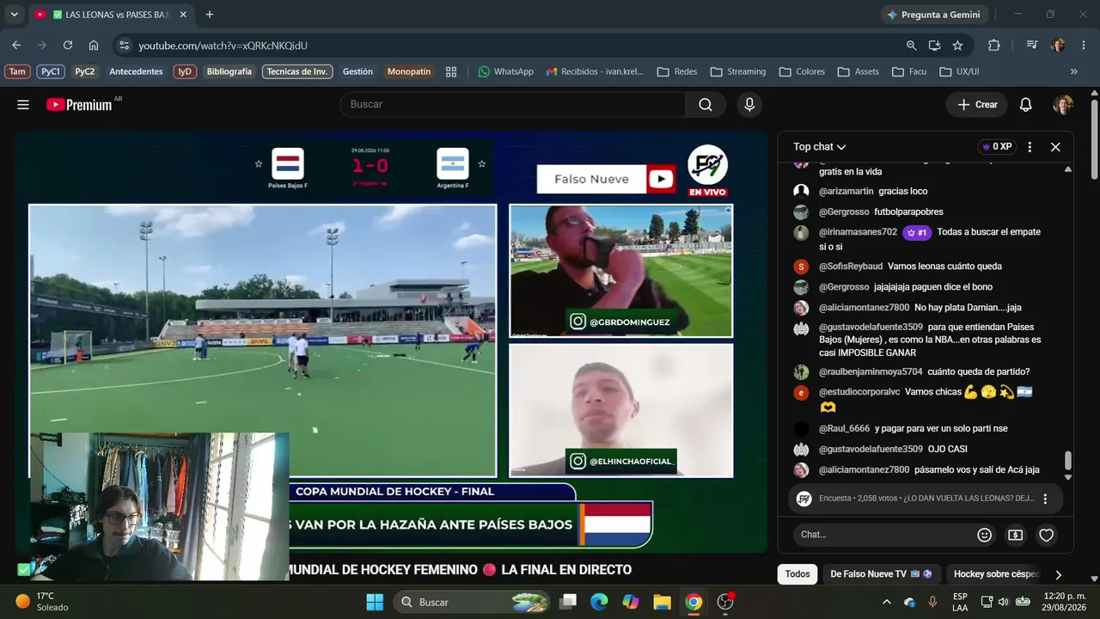Open the Streaming bookmark folder
Viewport: 1100px width, 619px height.
tap(738, 72)
